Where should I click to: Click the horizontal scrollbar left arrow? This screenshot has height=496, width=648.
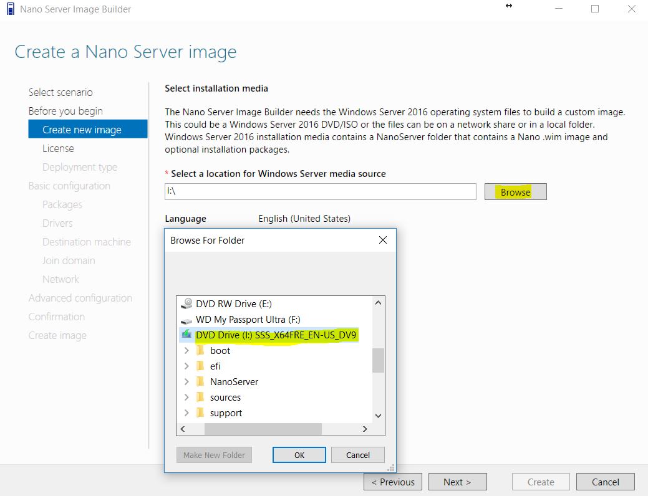(183, 429)
